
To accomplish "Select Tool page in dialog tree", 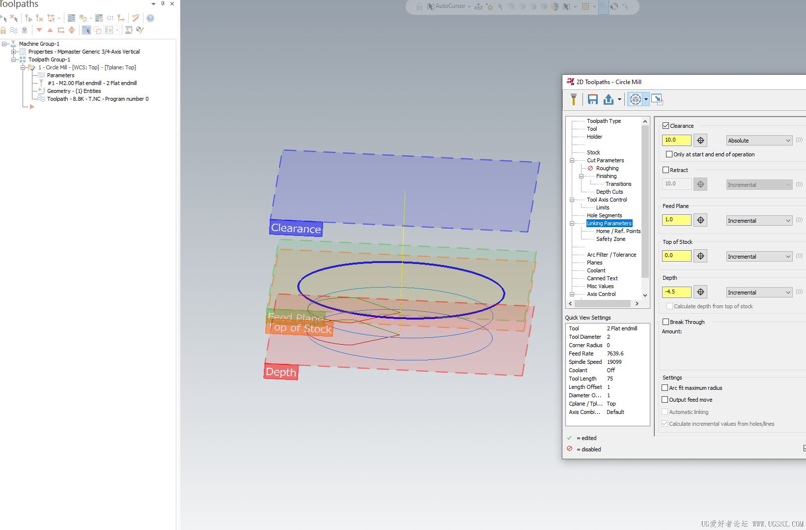I will coord(592,129).
